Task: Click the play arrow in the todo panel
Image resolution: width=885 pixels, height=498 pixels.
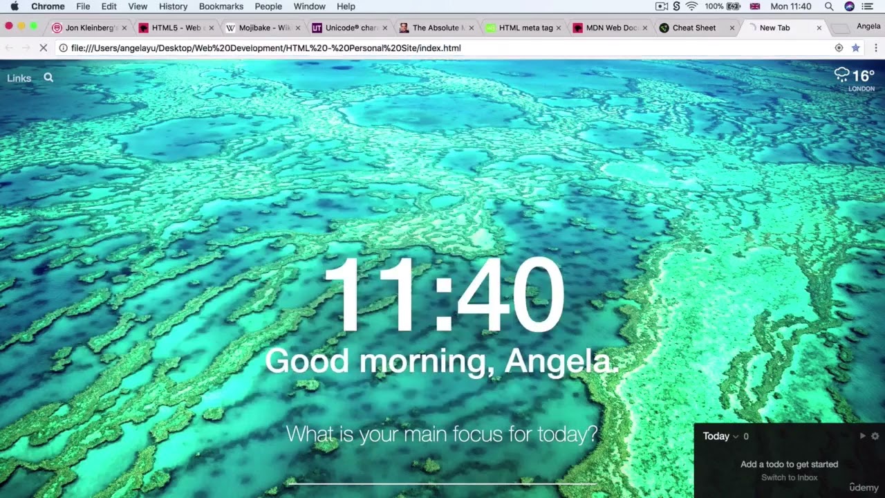Action: [x=862, y=436]
